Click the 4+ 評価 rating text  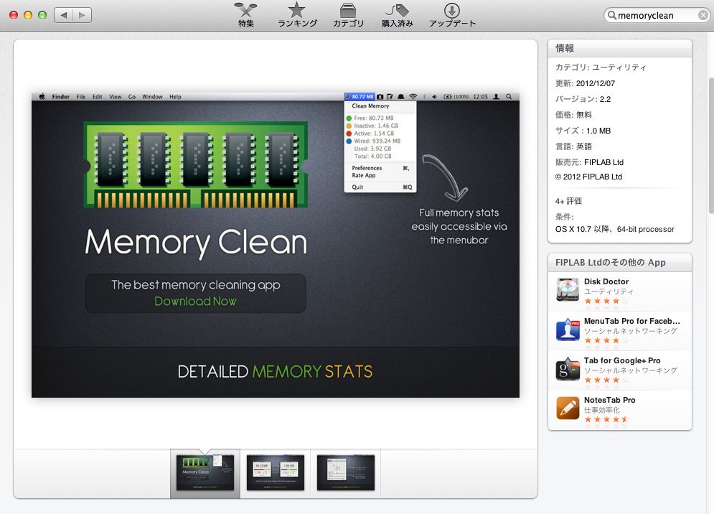click(568, 201)
